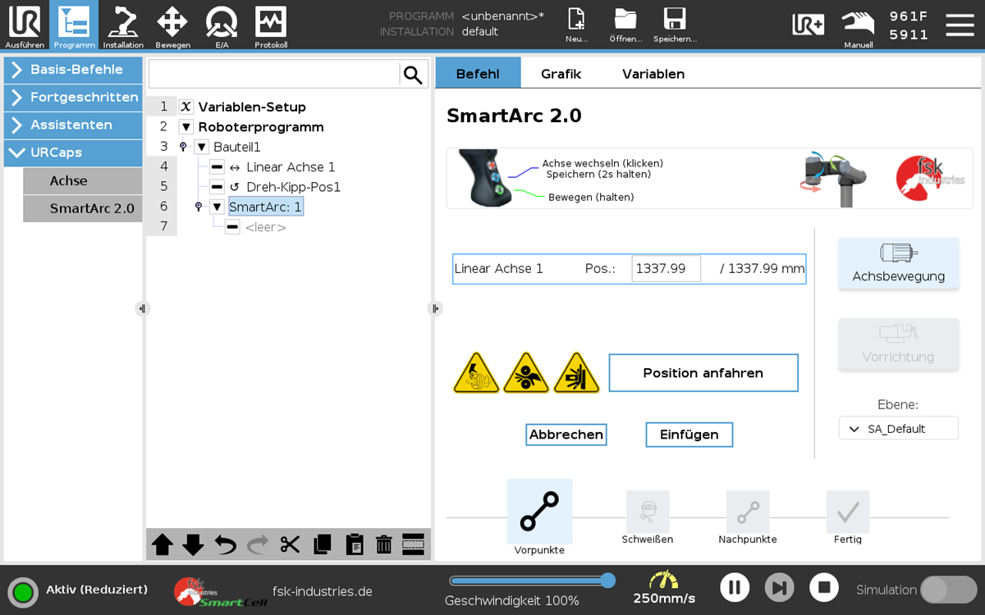Toggle the Simulation switch
985x615 pixels.
948,590
